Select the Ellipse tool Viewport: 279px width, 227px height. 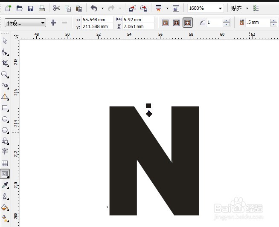(x=5, y=119)
